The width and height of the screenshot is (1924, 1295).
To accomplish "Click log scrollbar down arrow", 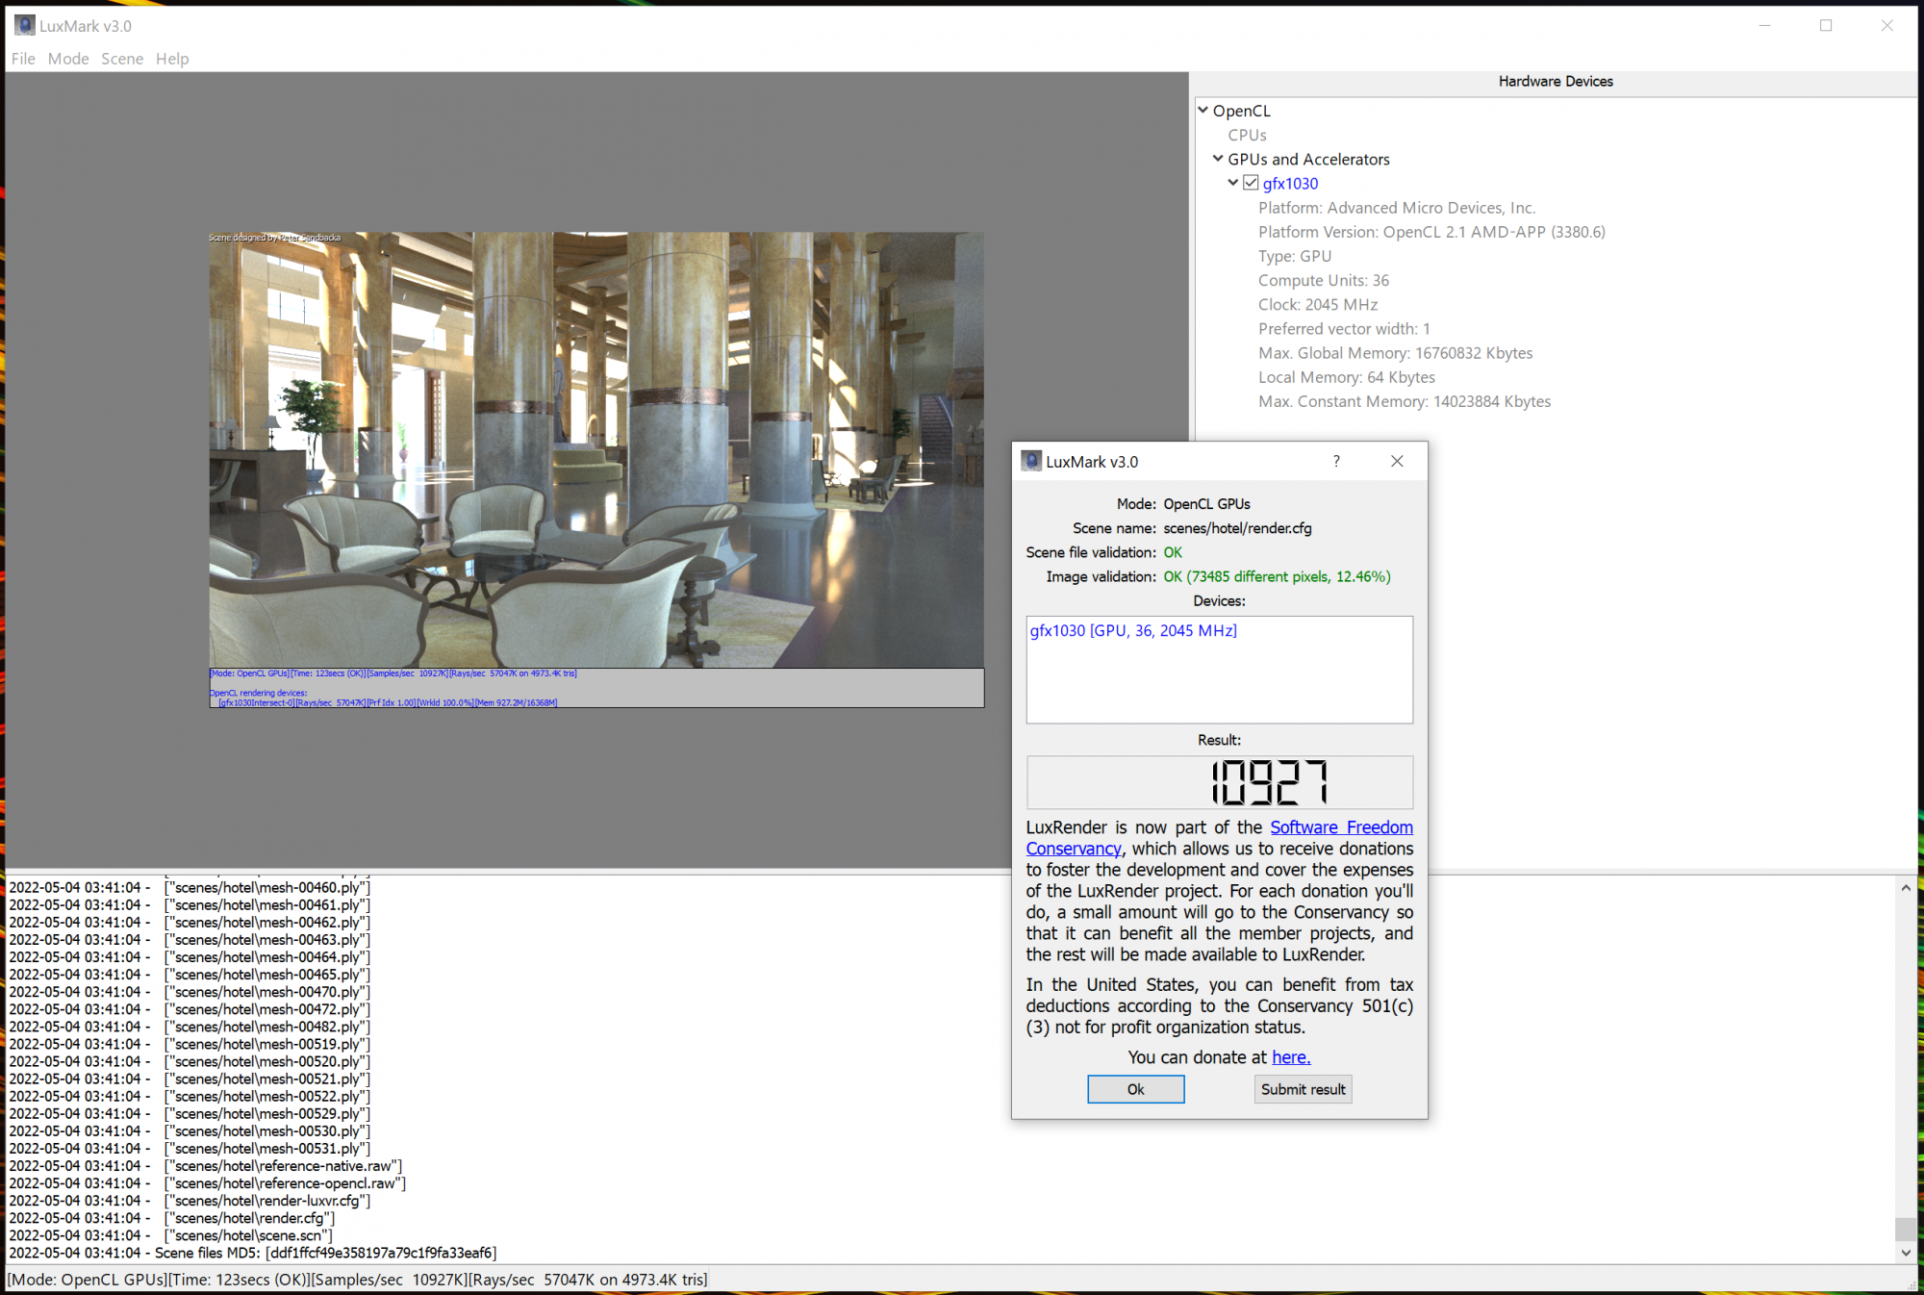I will 1905,1253.
